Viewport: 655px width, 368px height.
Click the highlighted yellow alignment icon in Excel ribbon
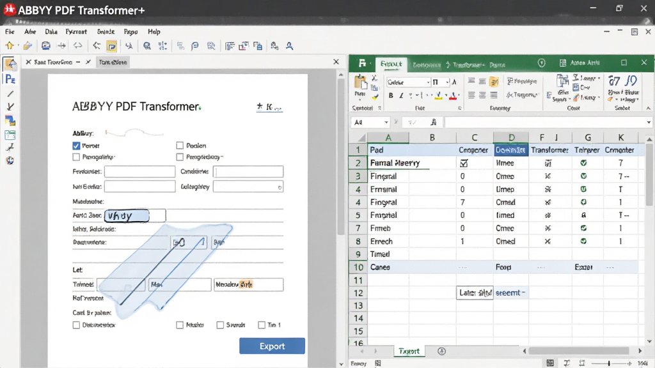(494, 82)
